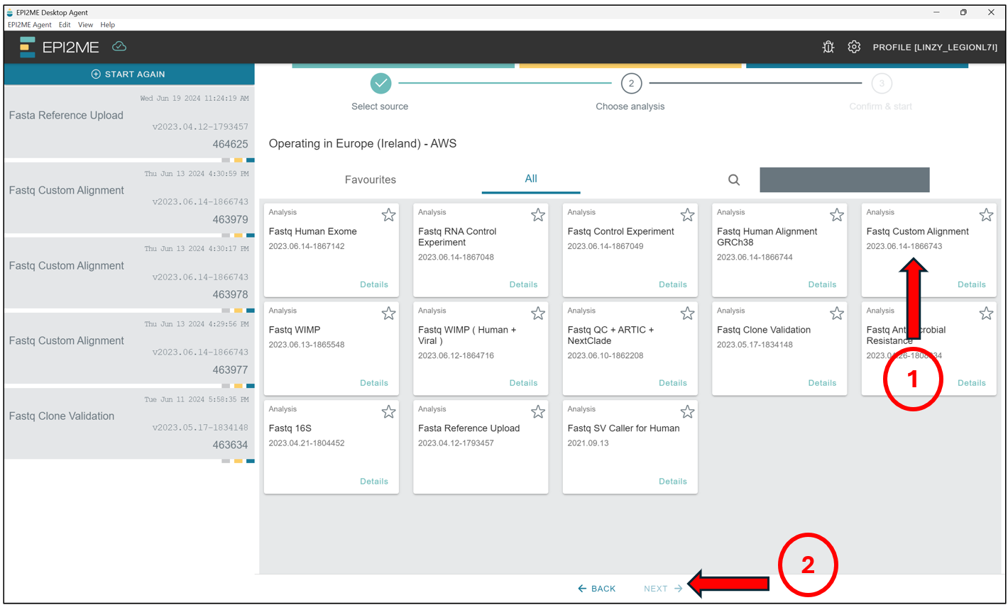Click PROFILE [LINZY_LEGIONL7I] label
Image resolution: width=1008 pixels, height=605 pixels.
click(935, 48)
